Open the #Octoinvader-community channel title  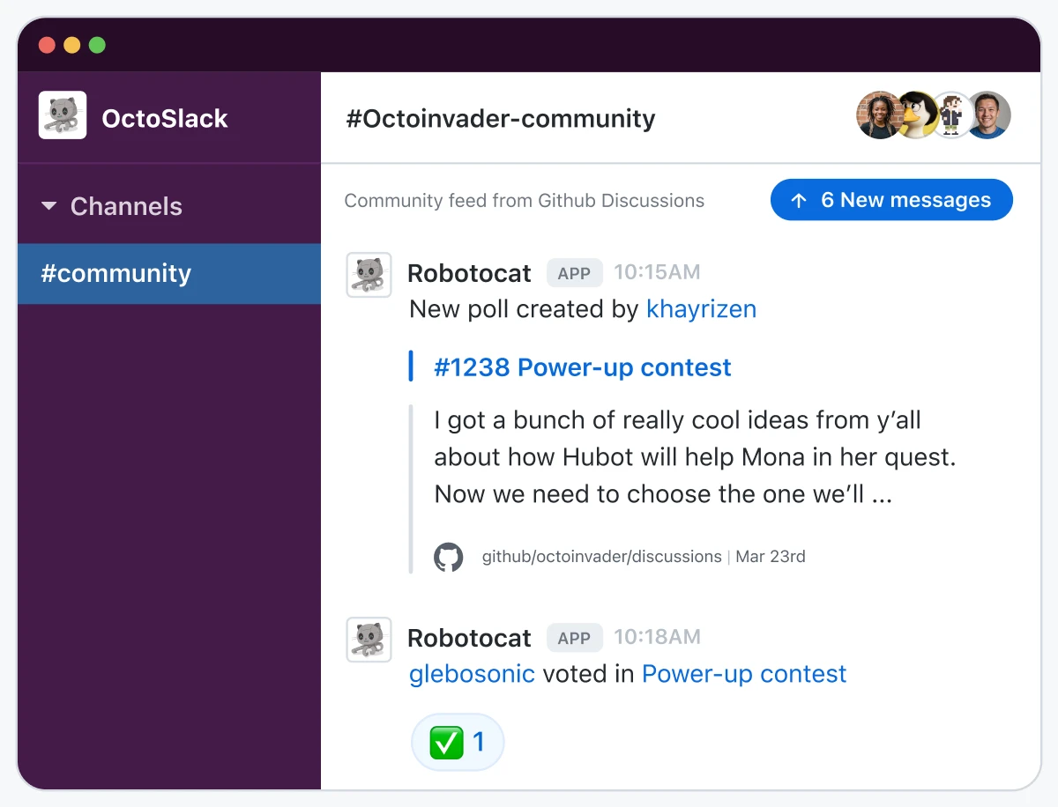coord(500,117)
